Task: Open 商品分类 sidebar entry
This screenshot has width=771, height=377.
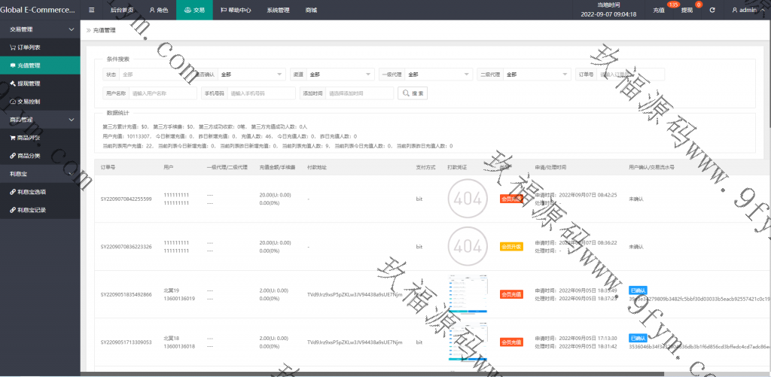Action: (29, 156)
